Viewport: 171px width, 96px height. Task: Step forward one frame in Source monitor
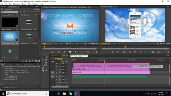coord(75,52)
